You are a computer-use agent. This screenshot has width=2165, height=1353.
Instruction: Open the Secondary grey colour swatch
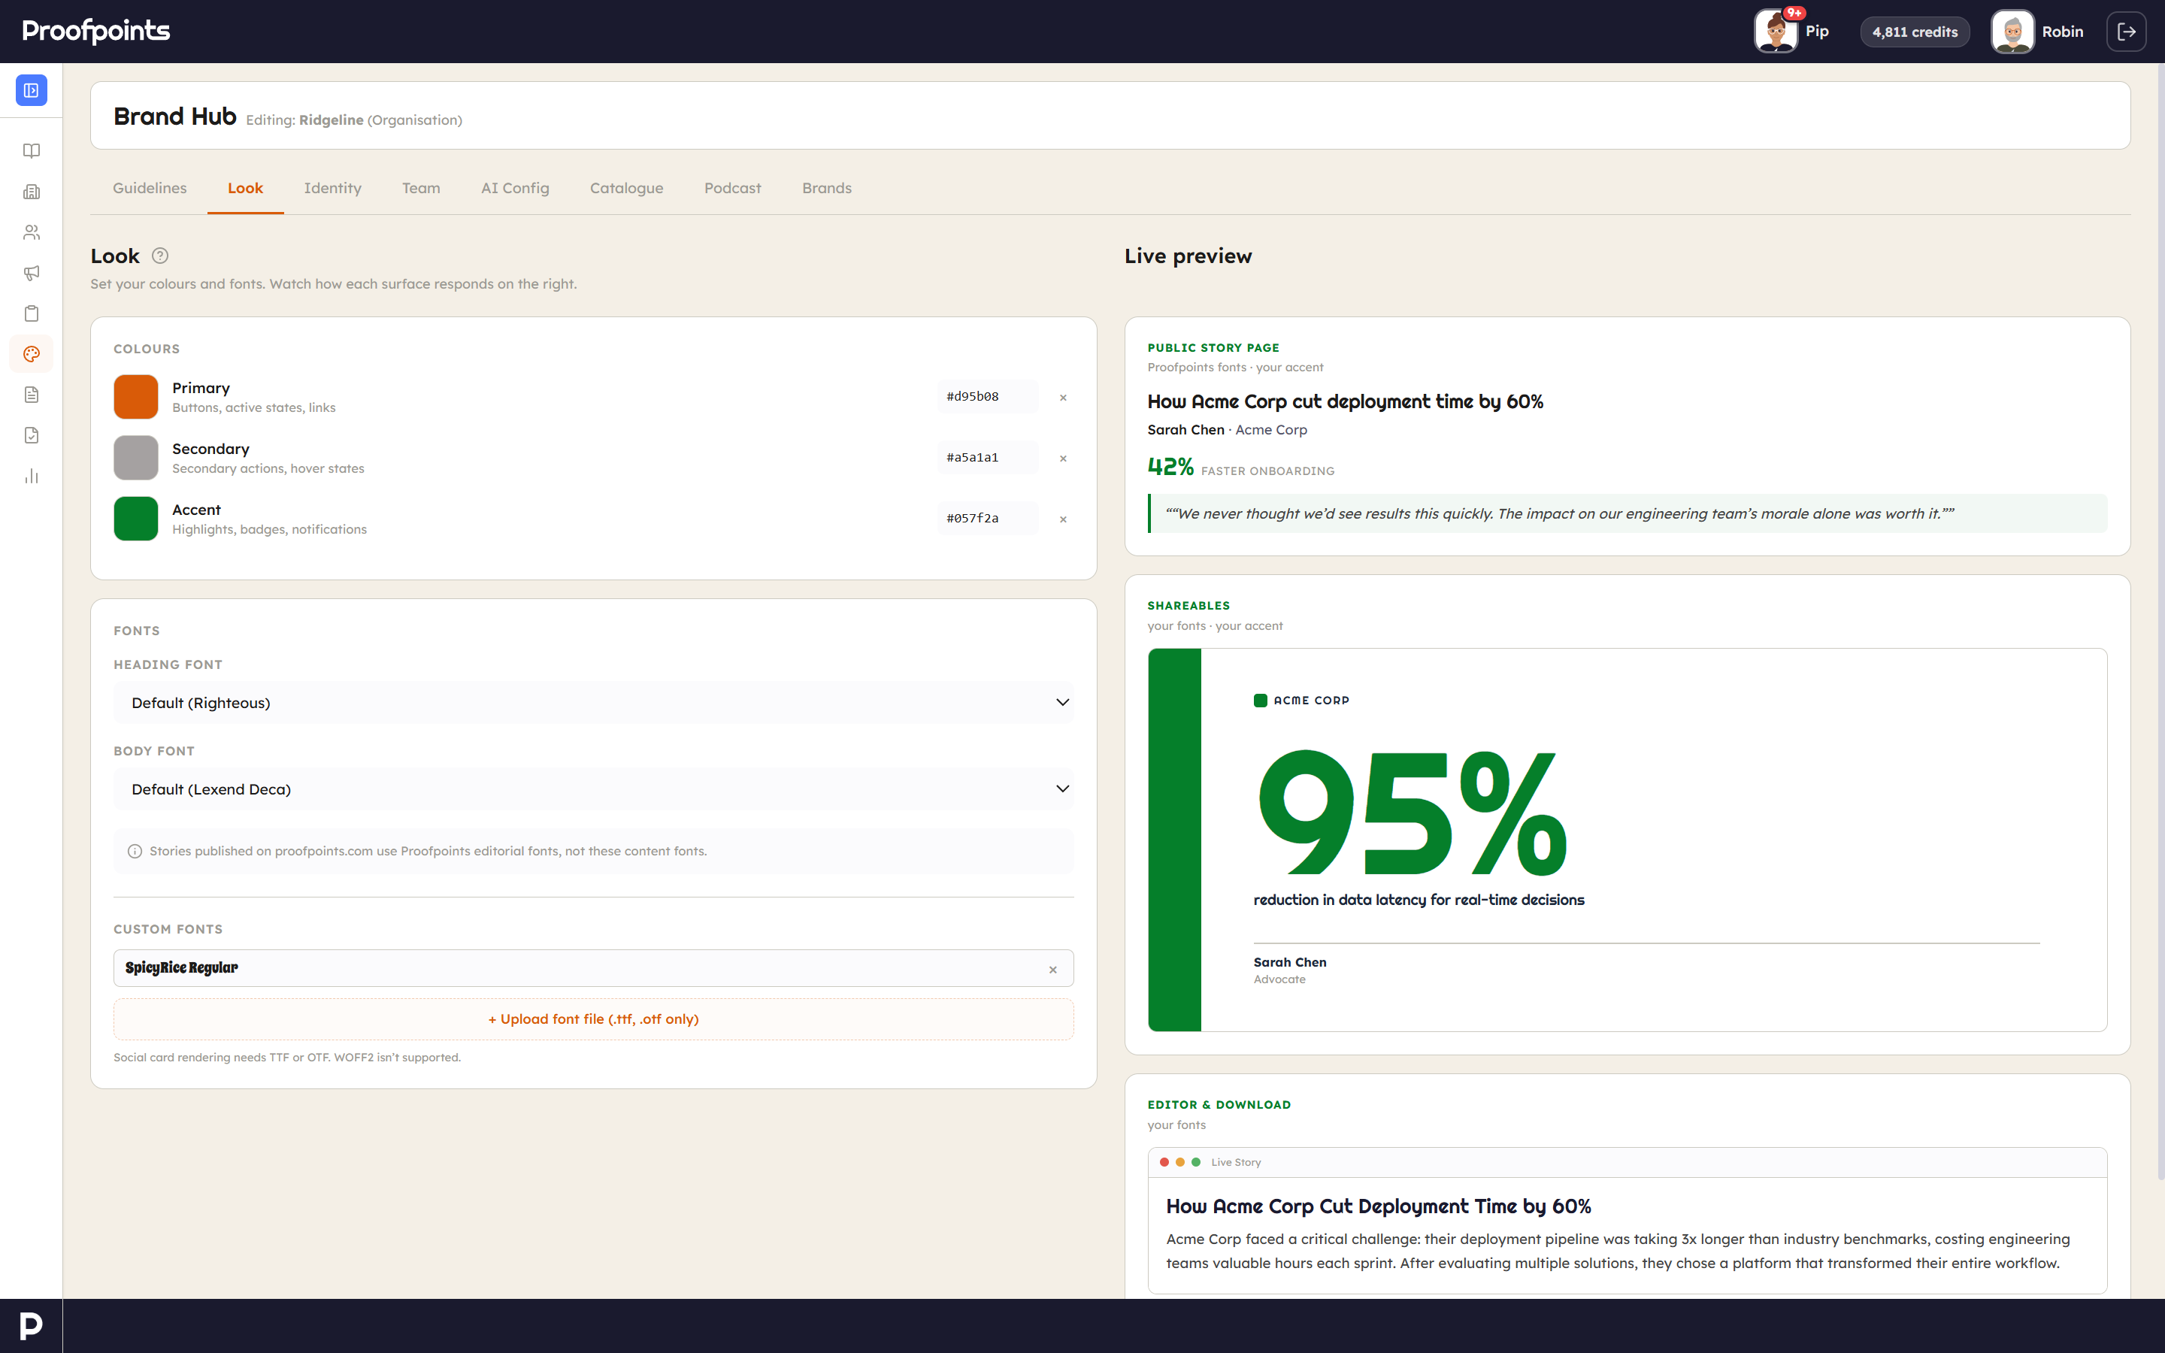pyautogui.click(x=136, y=457)
